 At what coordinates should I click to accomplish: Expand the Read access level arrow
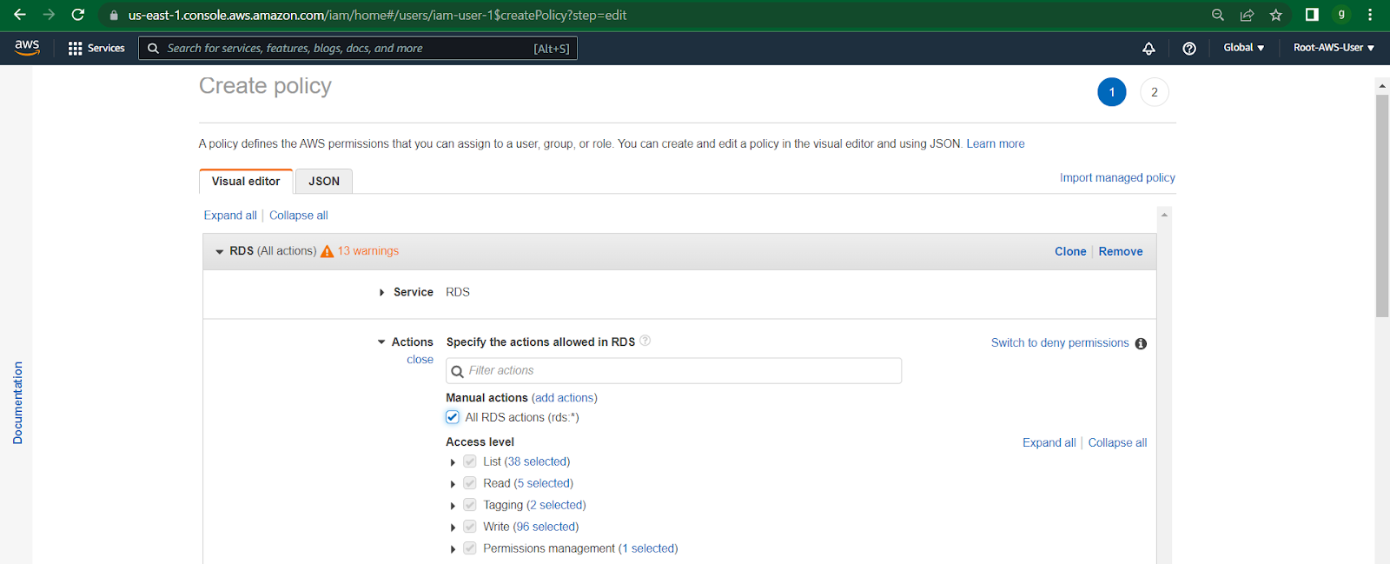(x=453, y=484)
